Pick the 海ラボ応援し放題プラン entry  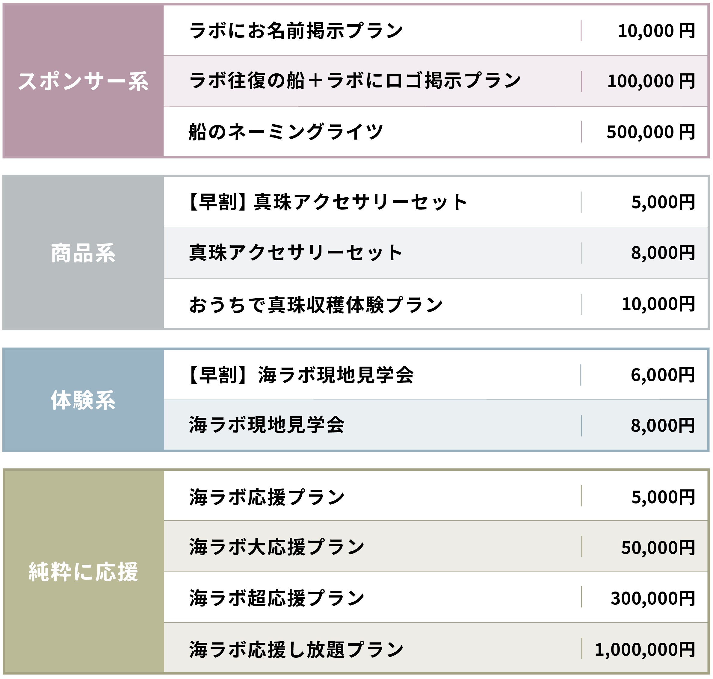pos(296,650)
